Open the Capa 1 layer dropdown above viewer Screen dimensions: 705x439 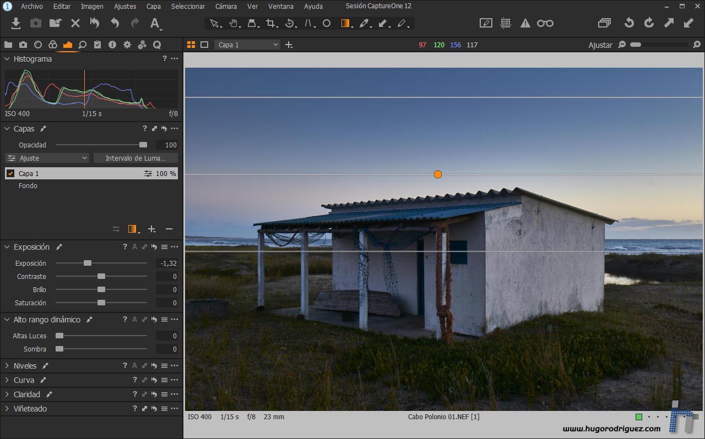[247, 45]
